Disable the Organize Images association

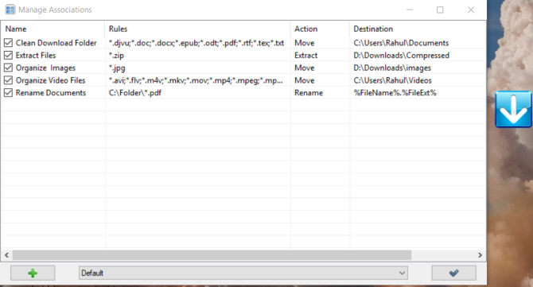(x=8, y=68)
